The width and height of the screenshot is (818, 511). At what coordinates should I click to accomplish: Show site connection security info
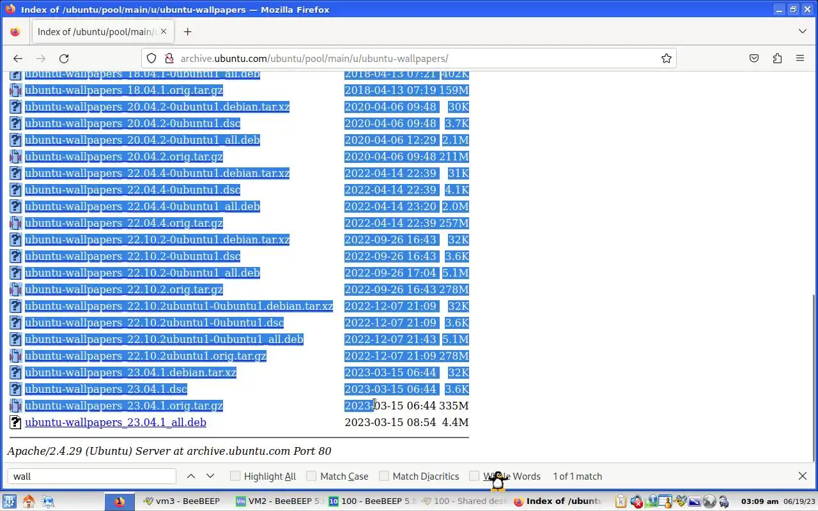pos(169,58)
